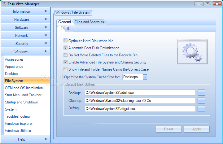Switch to the General tab

(x=64, y=22)
